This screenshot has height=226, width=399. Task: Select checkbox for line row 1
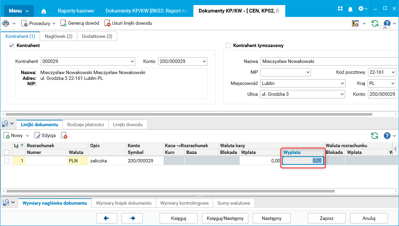[7, 161]
